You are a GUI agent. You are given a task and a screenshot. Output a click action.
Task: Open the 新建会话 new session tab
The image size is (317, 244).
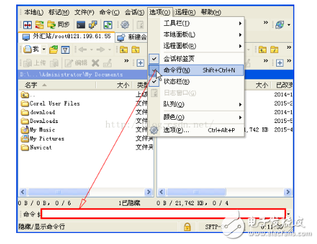[x=132, y=37]
